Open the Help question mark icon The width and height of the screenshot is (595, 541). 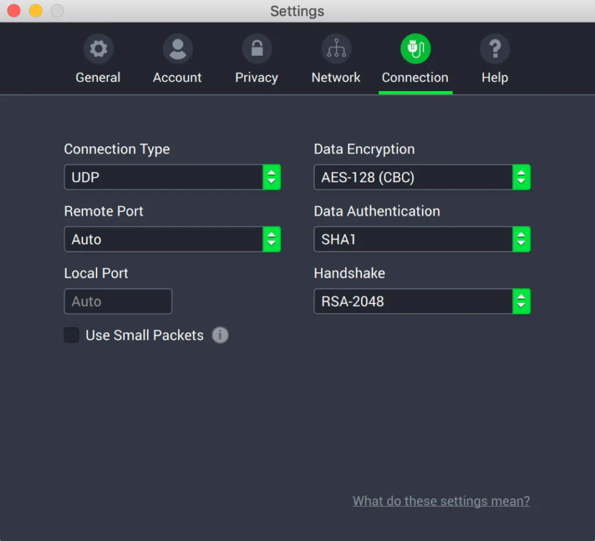pos(494,49)
